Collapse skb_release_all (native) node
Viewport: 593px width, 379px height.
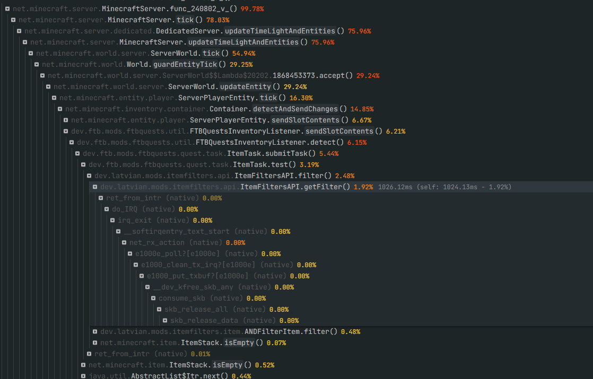pos(159,310)
